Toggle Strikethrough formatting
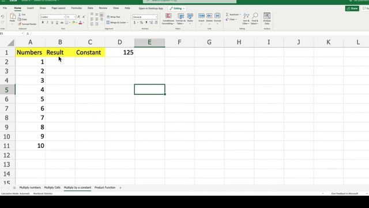 (x=62, y=23)
